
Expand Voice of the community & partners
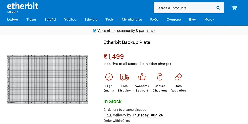pos(126,31)
